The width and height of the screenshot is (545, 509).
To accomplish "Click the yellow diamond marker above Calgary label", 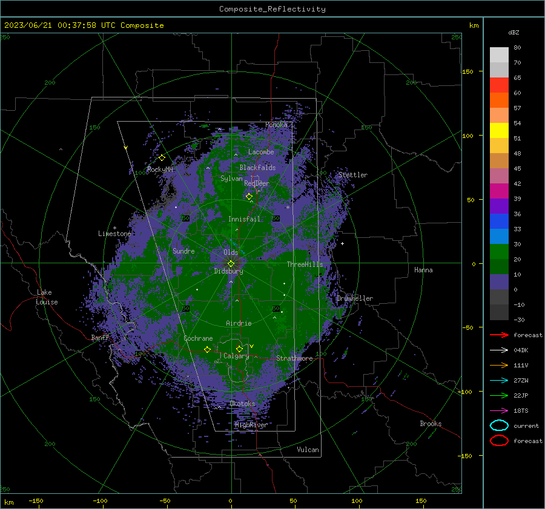I will coord(239,349).
